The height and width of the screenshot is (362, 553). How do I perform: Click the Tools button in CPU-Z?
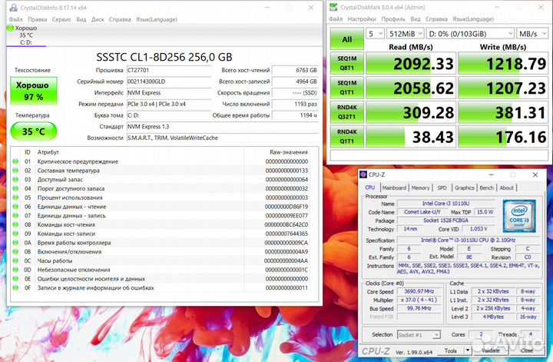[x=450, y=350]
